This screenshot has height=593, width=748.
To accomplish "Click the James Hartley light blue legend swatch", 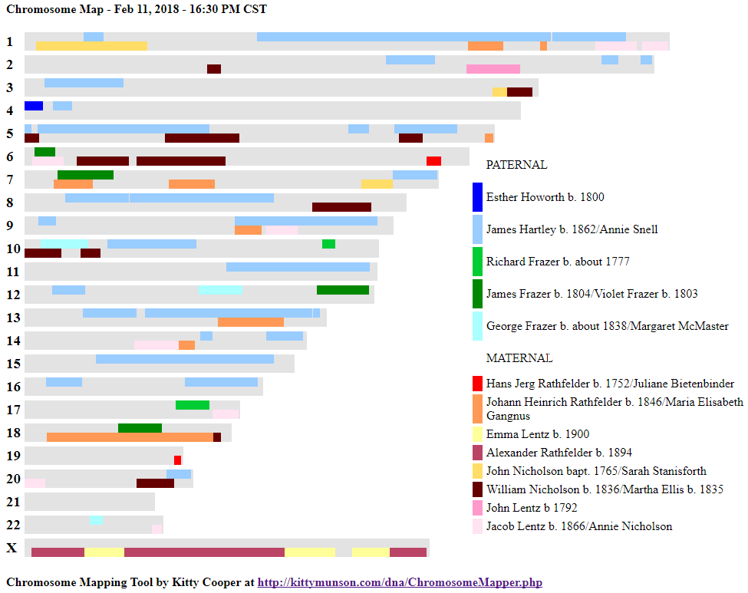I will tap(477, 229).
